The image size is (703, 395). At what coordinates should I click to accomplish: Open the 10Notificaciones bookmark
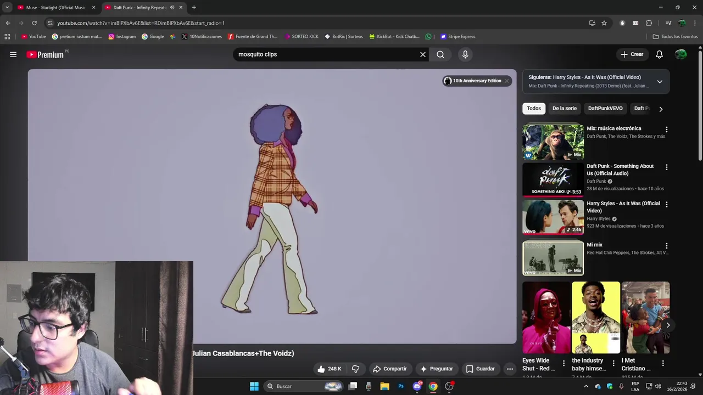coord(202,37)
